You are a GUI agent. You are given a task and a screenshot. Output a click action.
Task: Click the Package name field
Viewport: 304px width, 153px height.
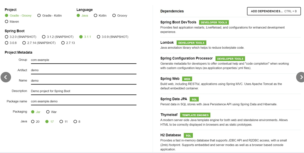(x=83, y=101)
